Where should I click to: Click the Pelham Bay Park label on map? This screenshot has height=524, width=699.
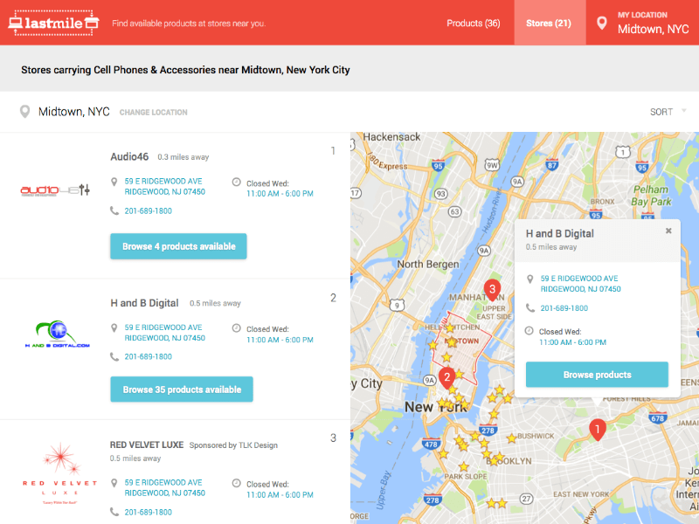[x=651, y=196]
